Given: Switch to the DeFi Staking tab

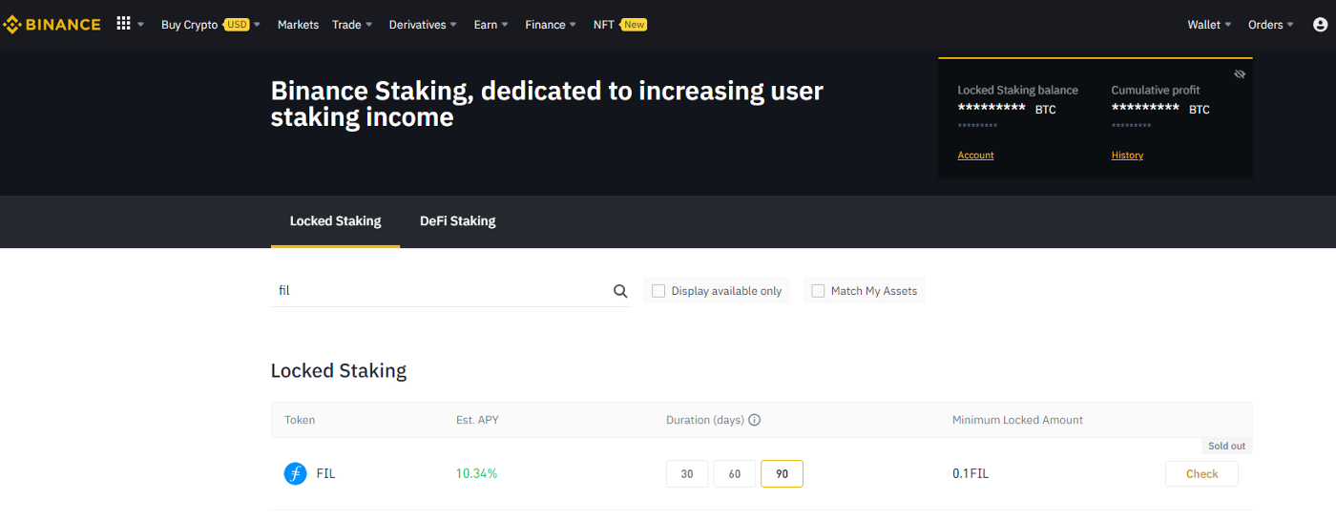Looking at the screenshot, I should [x=457, y=221].
